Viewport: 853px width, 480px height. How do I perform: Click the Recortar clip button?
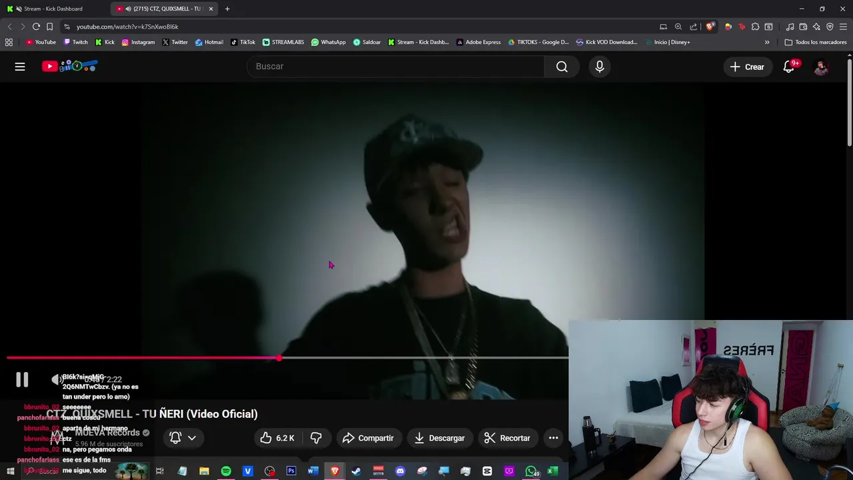(507, 438)
